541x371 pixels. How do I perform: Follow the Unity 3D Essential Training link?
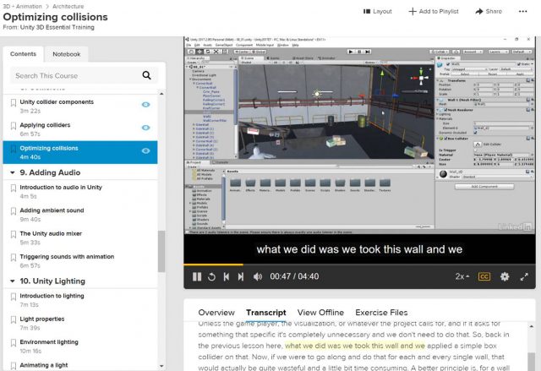(57, 27)
